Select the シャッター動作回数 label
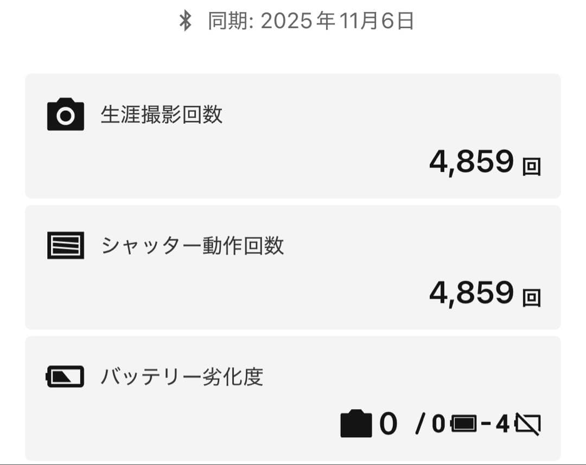The height and width of the screenshot is (465, 586). [x=193, y=246]
